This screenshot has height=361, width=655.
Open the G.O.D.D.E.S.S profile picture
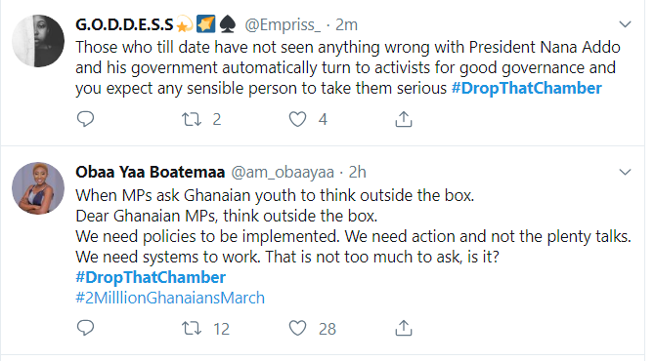click(38, 41)
